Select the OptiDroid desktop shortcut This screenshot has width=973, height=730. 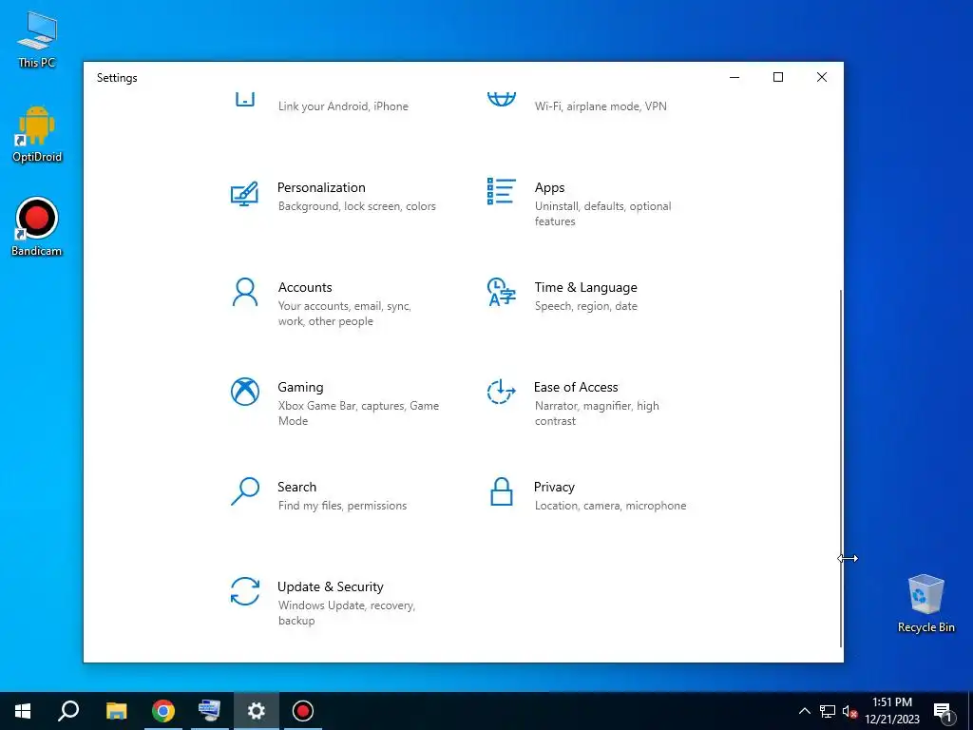point(37,134)
